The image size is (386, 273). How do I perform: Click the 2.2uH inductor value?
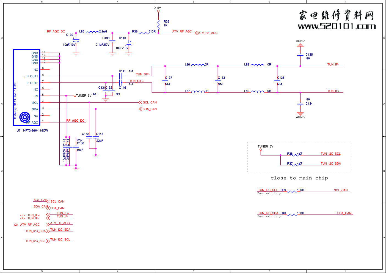point(103,31)
